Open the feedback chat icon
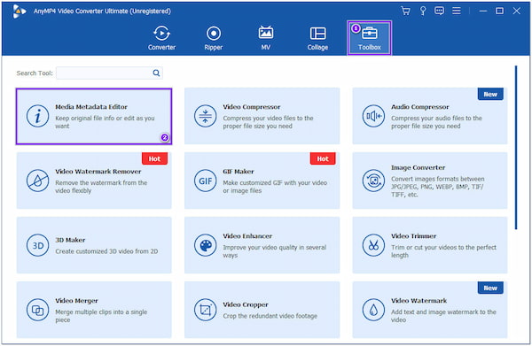Screen dimensions: 532x346 (440, 11)
